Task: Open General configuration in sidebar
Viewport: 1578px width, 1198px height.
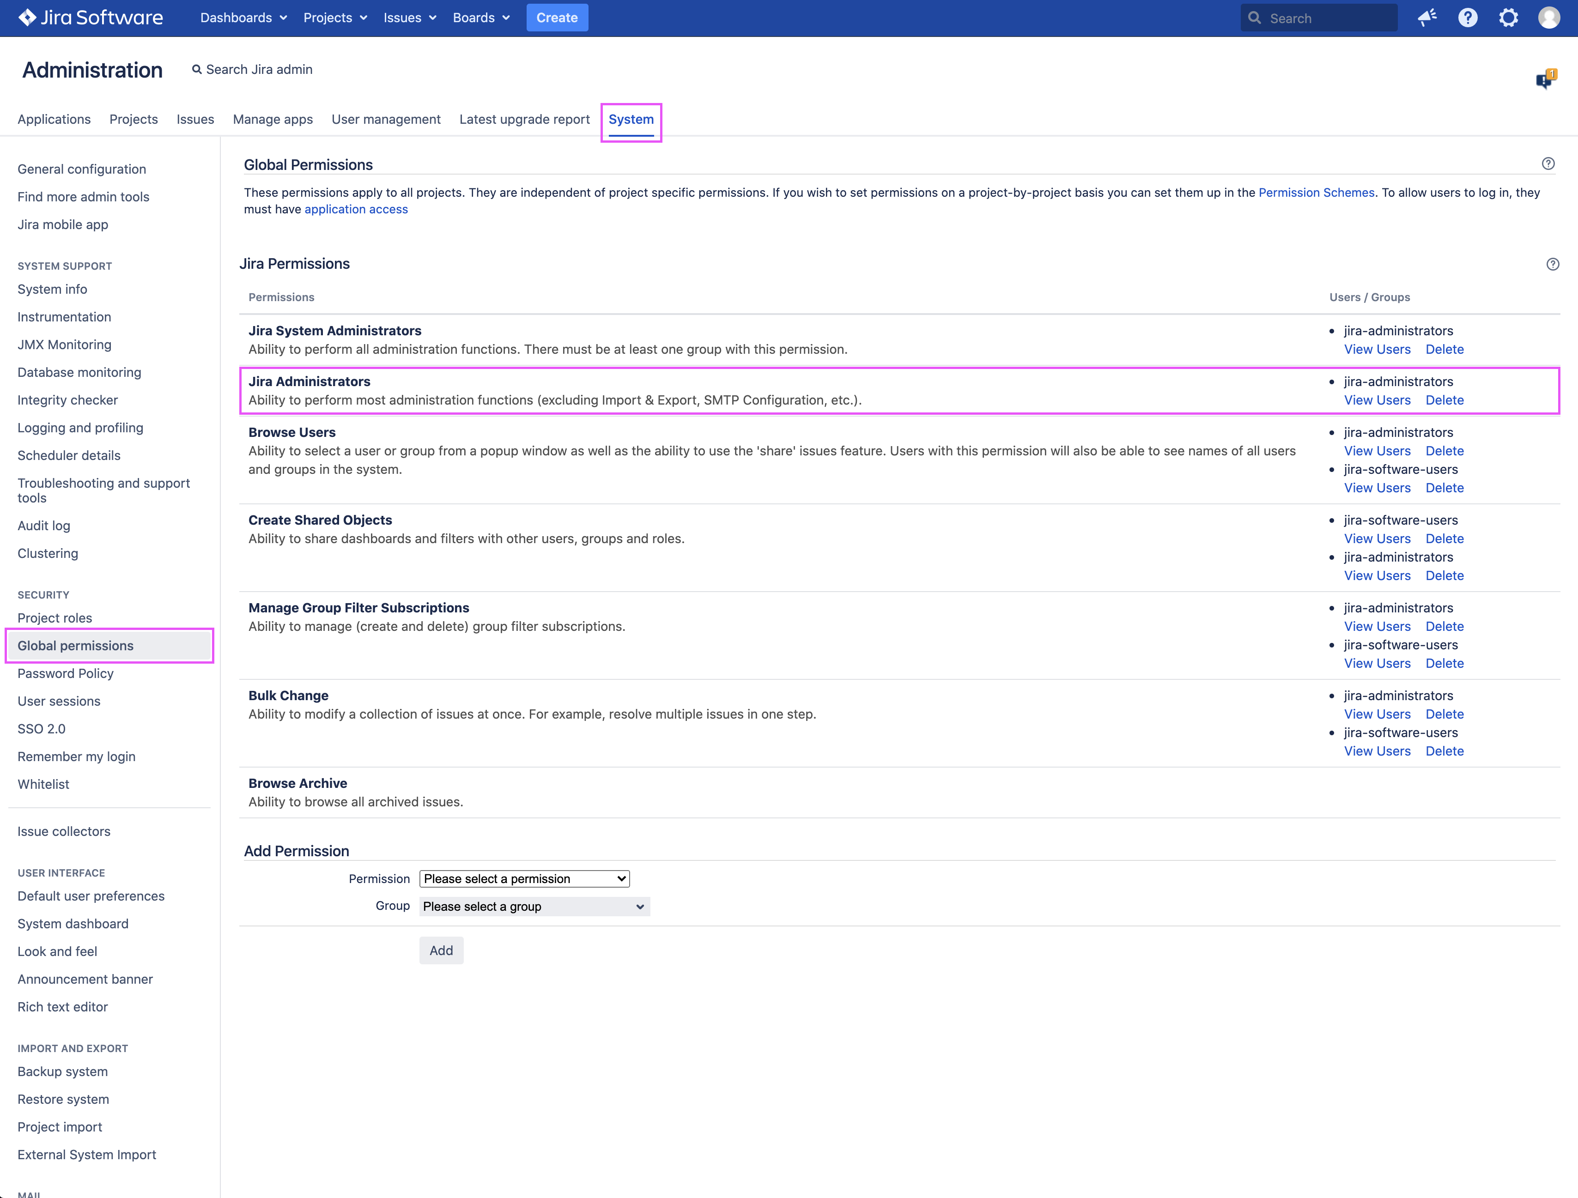Action: coord(82,169)
